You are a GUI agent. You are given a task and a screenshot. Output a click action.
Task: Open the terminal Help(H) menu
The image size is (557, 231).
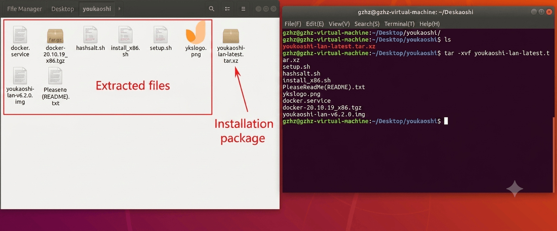point(430,24)
